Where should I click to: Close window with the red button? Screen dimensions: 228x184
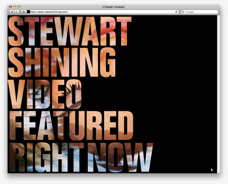coord(11,7)
